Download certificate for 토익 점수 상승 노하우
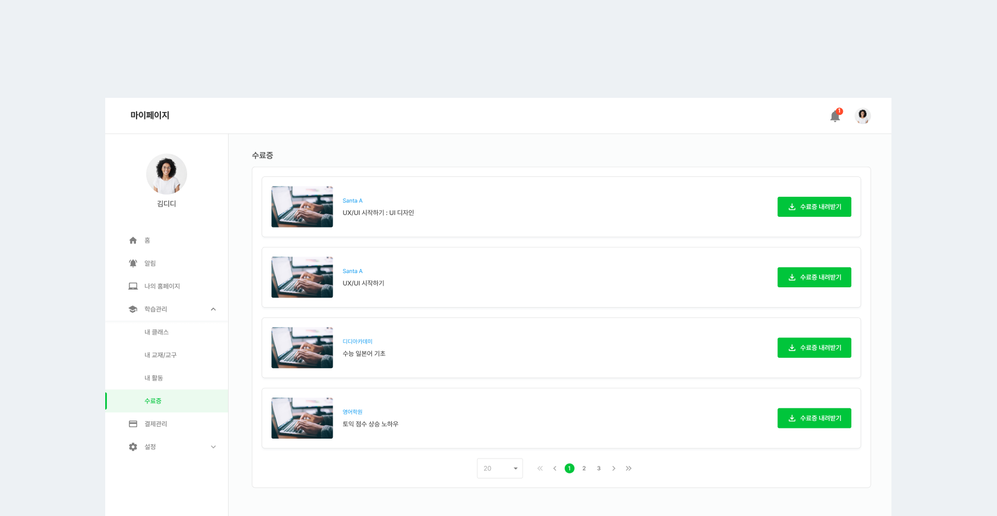This screenshot has width=997, height=516. coord(814,418)
